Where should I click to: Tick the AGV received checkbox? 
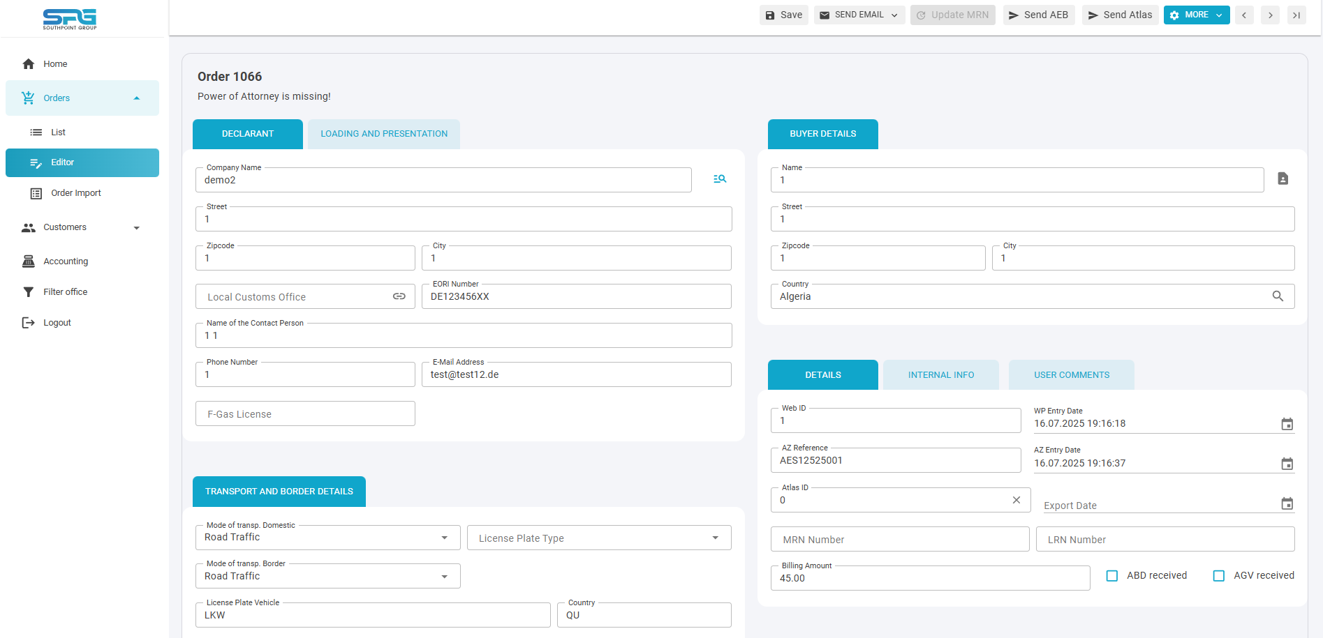(1219, 576)
